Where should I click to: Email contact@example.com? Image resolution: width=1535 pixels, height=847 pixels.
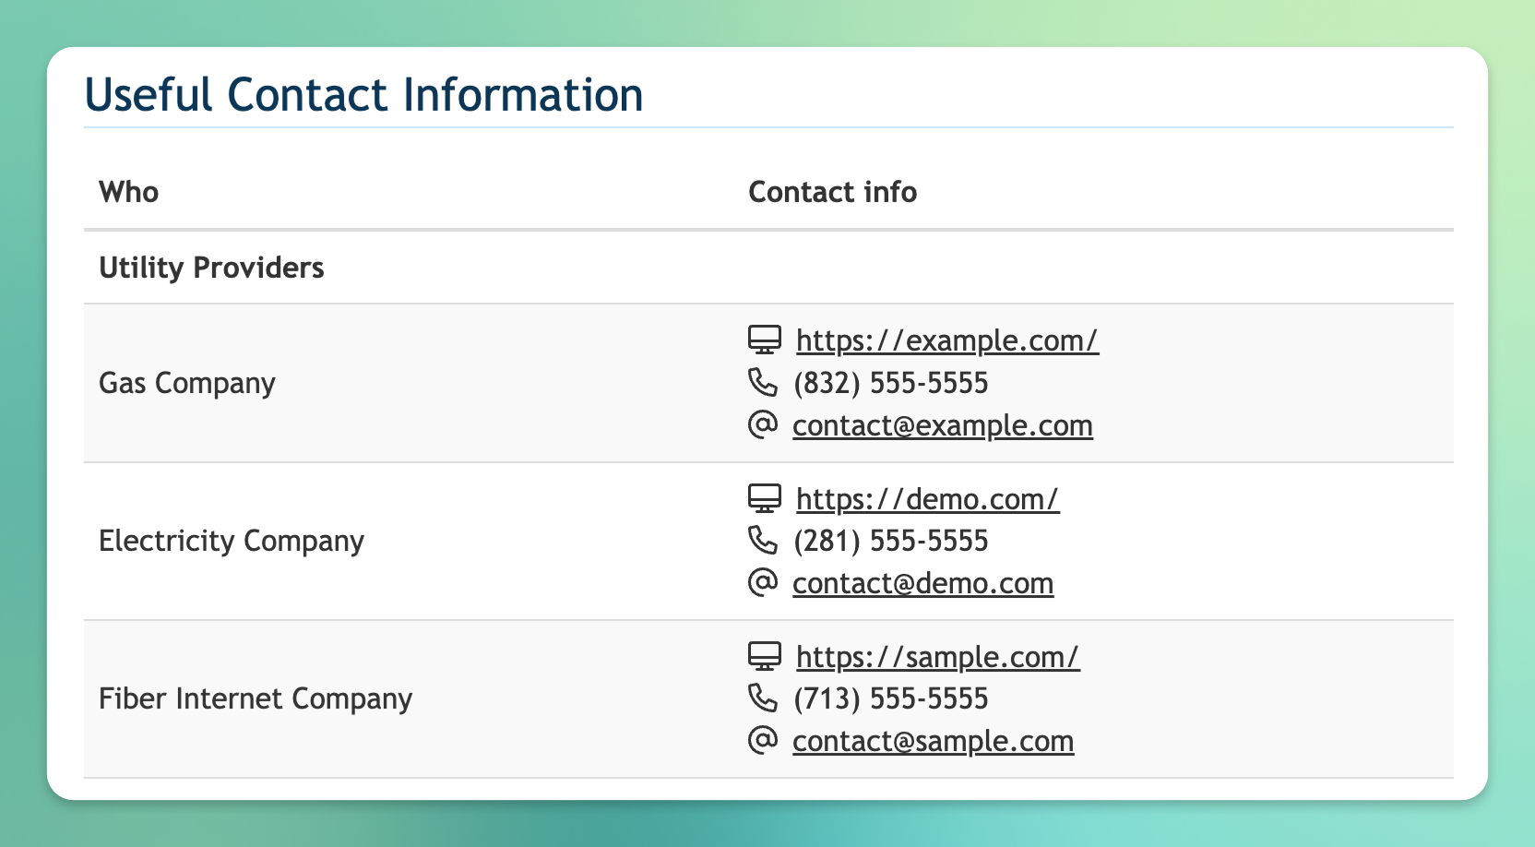point(942,425)
